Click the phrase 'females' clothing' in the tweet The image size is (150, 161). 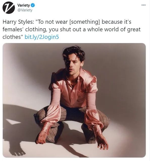[x=24, y=30]
